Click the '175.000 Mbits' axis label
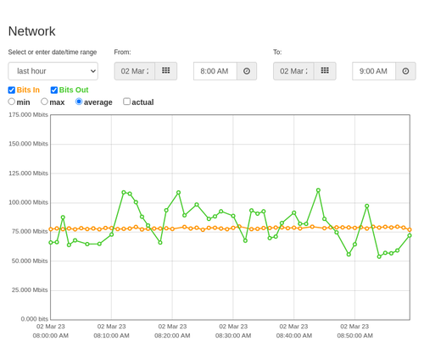The image size is (424, 341). coord(28,115)
